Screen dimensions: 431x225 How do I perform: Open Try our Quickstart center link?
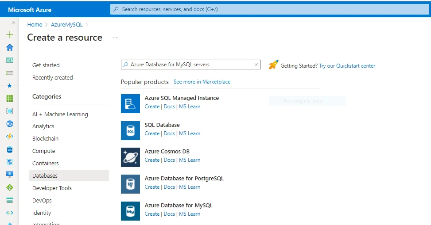pos(347,66)
